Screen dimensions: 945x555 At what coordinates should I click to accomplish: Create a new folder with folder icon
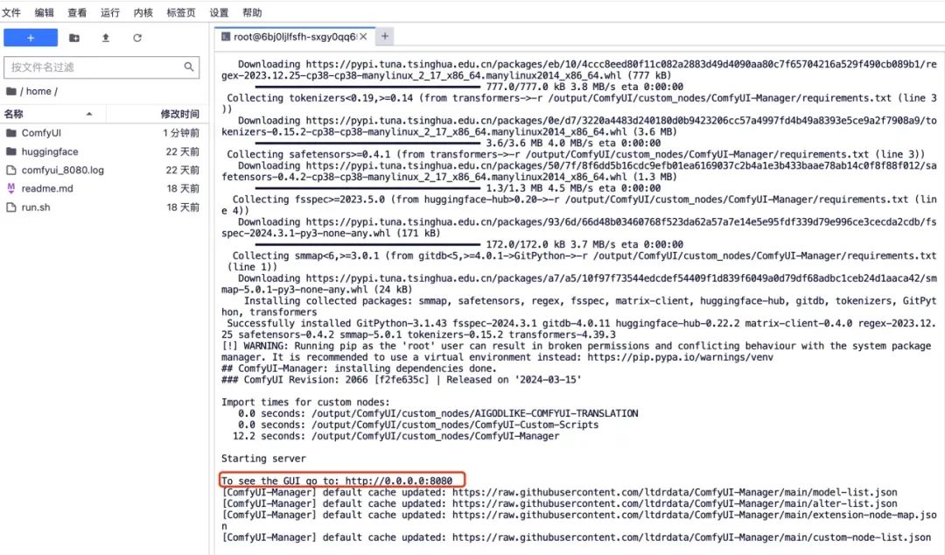pos(74,38)
